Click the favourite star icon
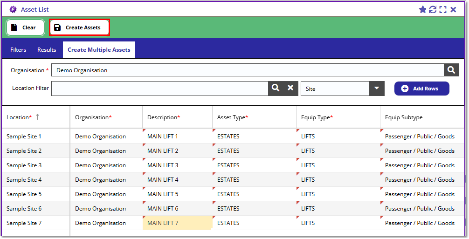 point(422,10)
